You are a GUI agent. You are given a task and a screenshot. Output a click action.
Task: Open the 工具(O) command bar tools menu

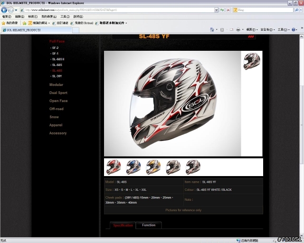click(x=283, y=29)
